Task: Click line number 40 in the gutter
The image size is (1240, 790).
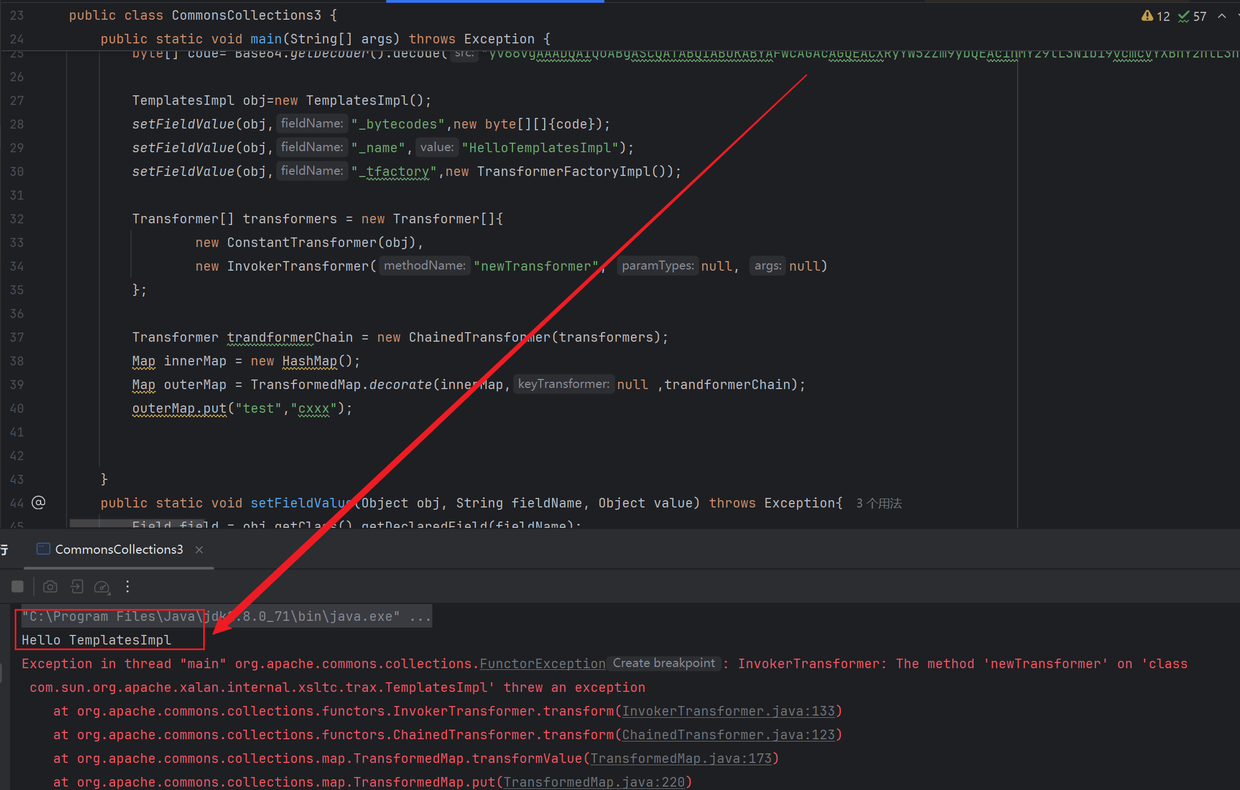Action: click(17, 408)
